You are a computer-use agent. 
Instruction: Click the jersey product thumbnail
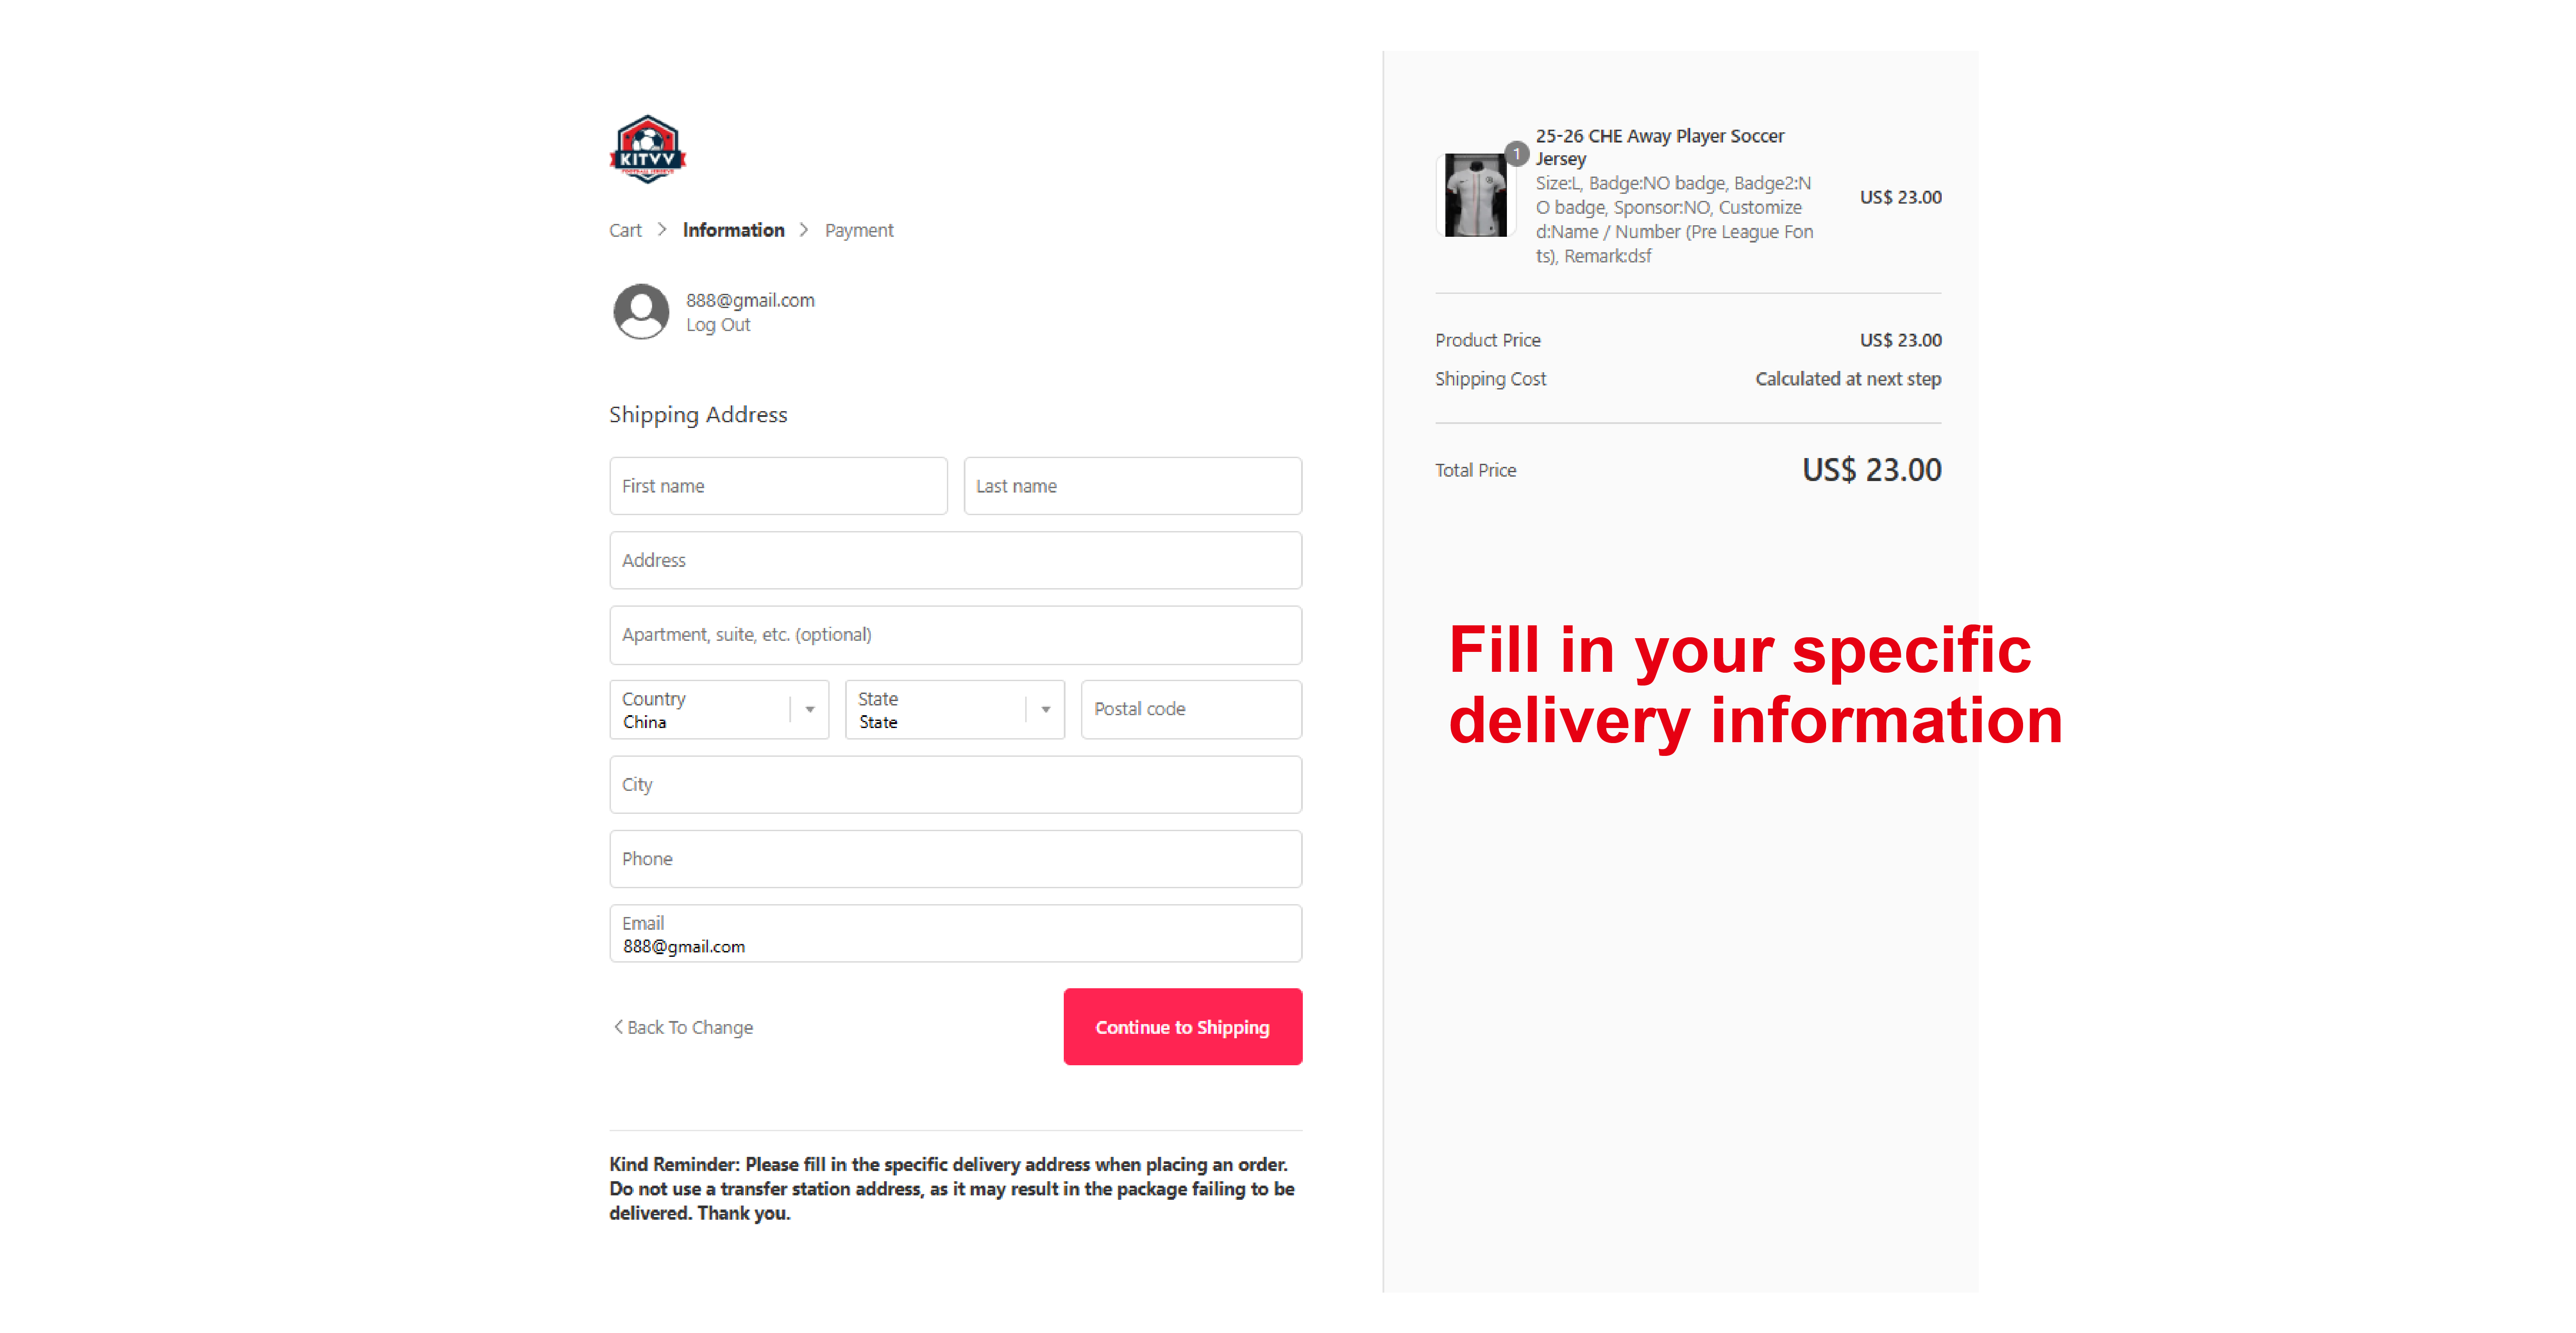[1475, 195]
